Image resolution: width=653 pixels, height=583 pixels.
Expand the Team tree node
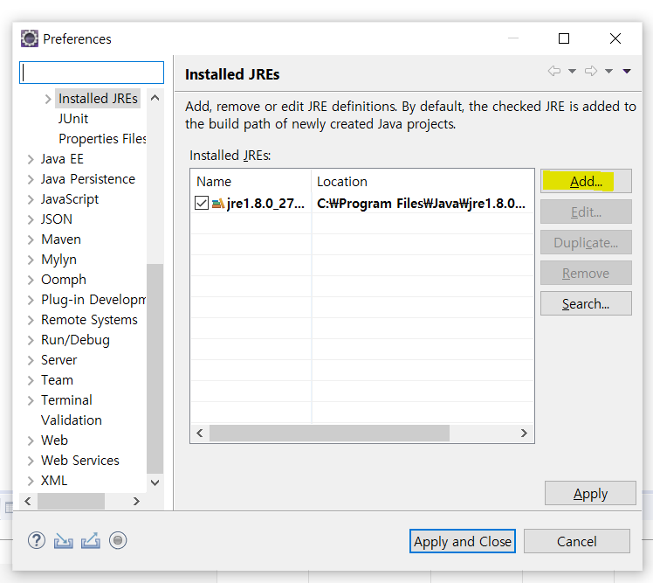[31, 380]
